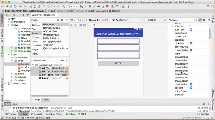
Task: Open the Help question mark icon
Action: coord(128,6)
